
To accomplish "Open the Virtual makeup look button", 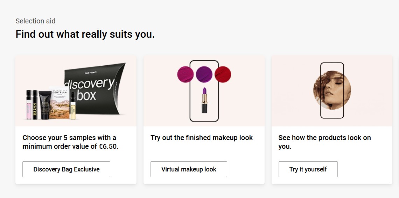I will [189, 169].
